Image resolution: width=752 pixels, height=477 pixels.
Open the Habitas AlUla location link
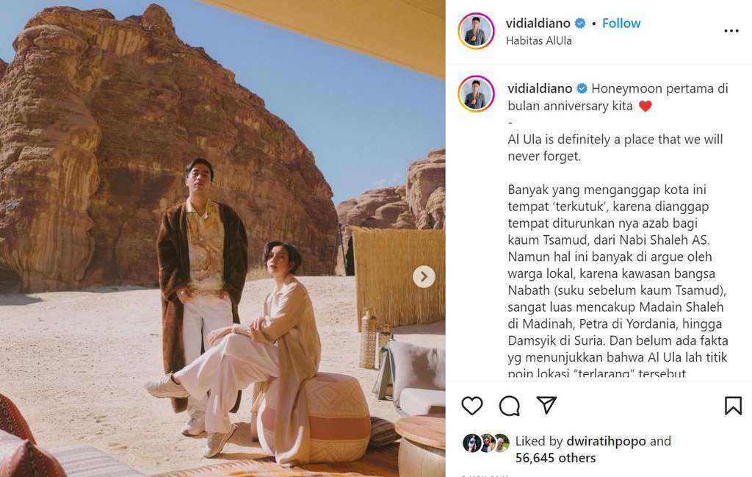[x=538, y=40]
